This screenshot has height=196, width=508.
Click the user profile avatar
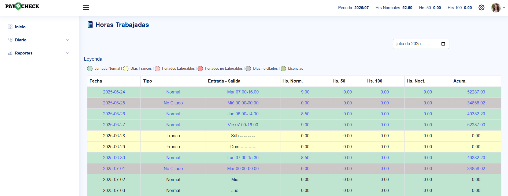496,8
